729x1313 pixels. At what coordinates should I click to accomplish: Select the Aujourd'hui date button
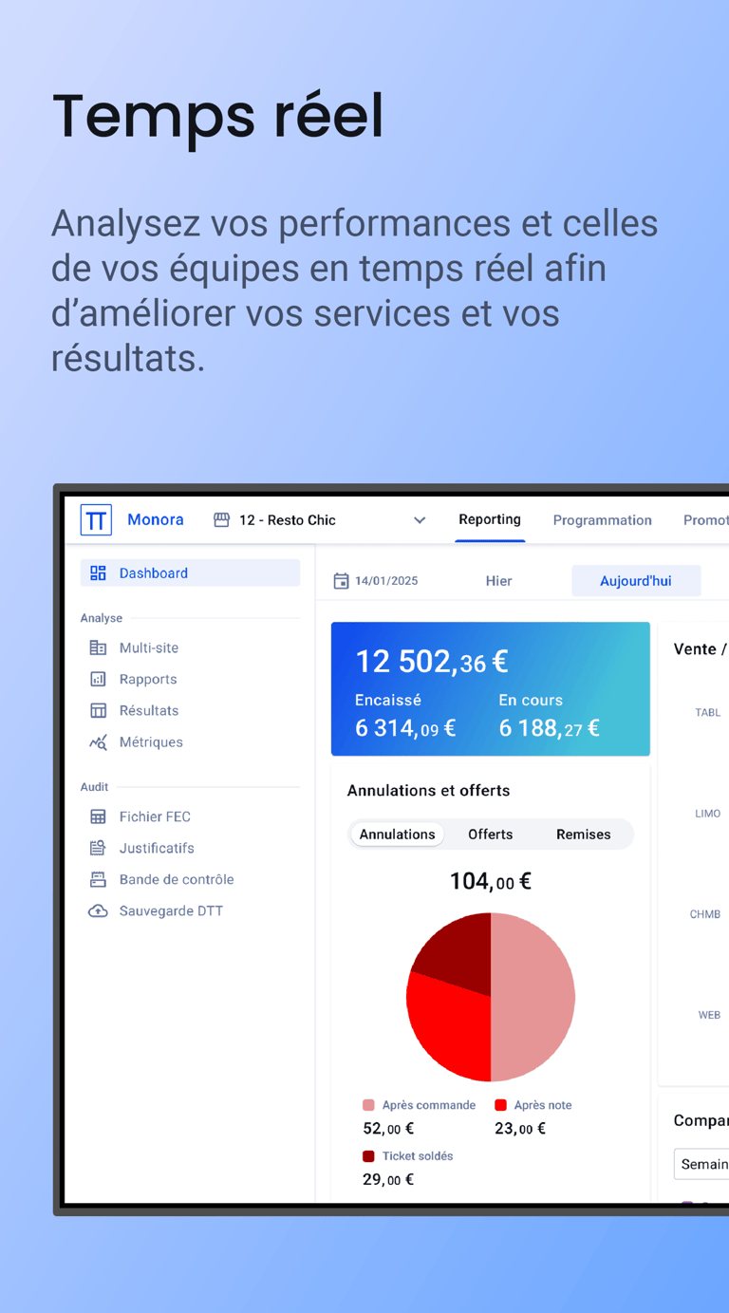tap(636, 581)
